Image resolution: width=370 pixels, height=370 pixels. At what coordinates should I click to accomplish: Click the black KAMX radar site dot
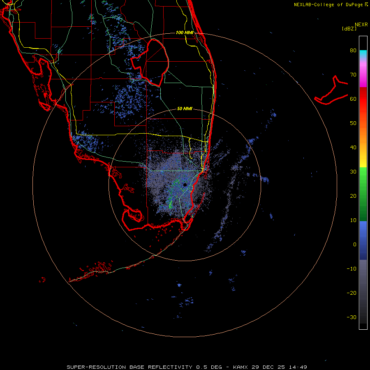pos(185,185)
